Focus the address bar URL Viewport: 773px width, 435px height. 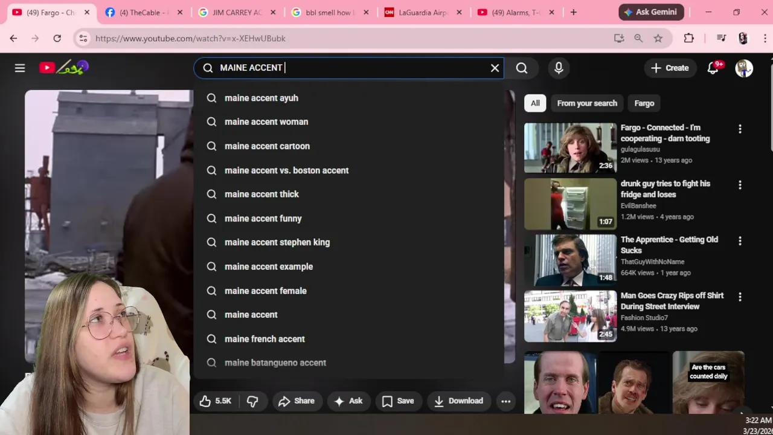[190, 38]
